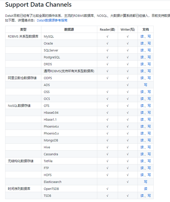Open the SQLServer writer documentation 写 link
Image resolution: width=170 pixels, height=202 pixels.
149,50
